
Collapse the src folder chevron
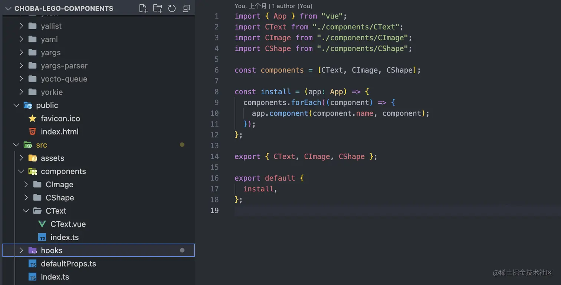coord(16,145)
